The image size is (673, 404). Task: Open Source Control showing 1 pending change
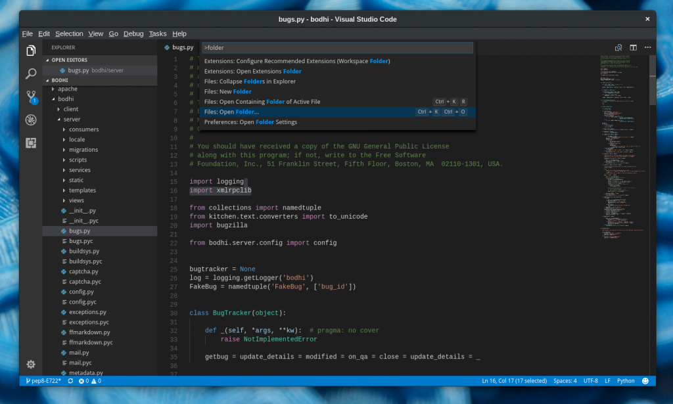(30, 97)
